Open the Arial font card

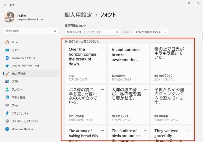click(86, 64)
